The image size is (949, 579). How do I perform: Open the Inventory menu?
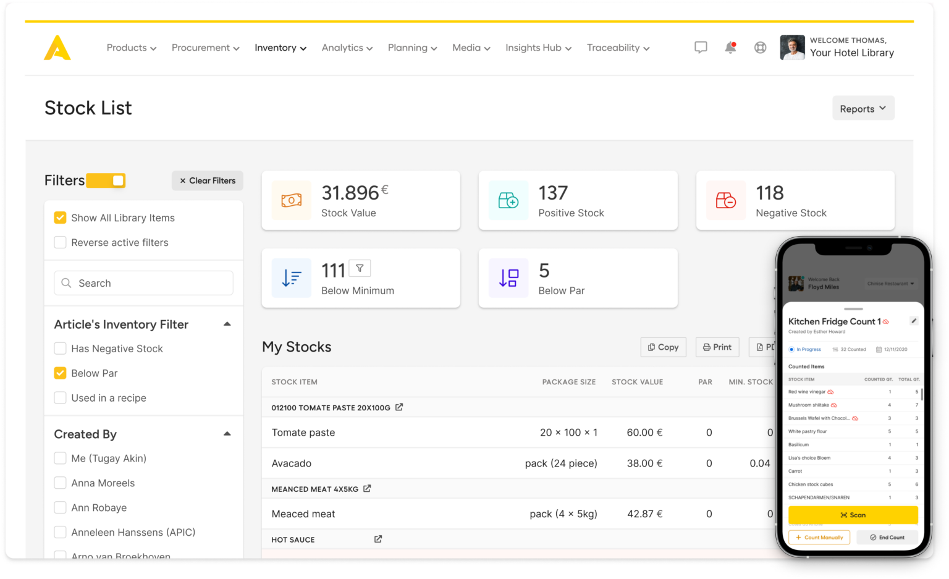tap(280, 48)
